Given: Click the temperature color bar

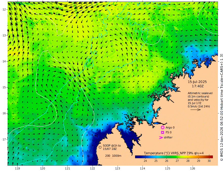Looking at the screenshot, I should tap(174, 157).
